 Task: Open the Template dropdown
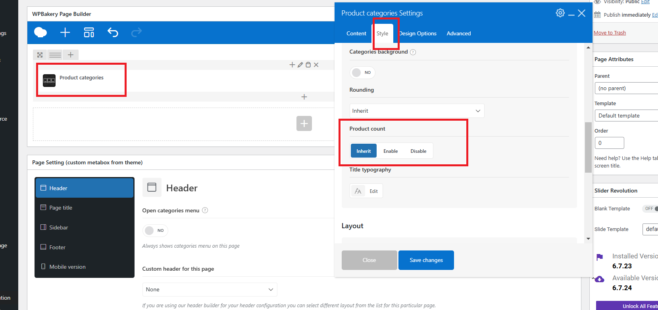626,116
